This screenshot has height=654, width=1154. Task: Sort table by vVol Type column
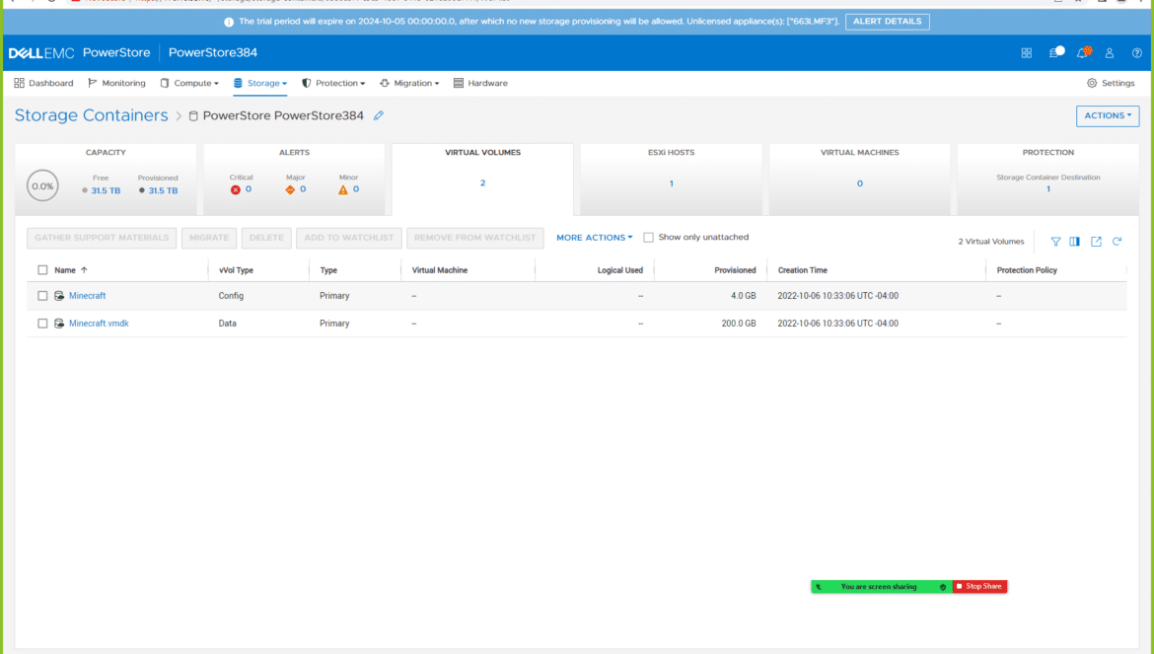pyautogui.click(x=236, y=270)
